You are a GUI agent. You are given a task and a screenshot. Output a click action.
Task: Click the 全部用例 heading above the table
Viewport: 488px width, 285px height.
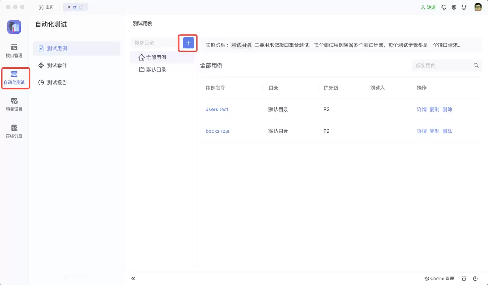point(211,66)
